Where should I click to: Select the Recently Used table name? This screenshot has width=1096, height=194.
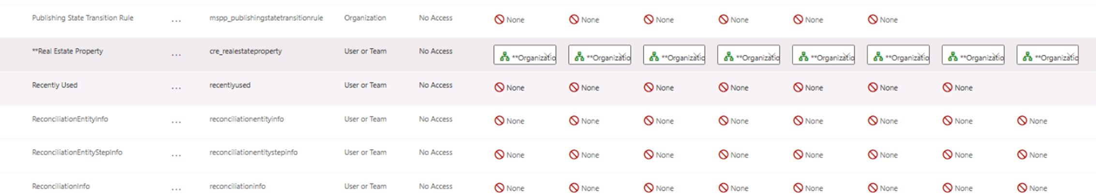(55, 85)
